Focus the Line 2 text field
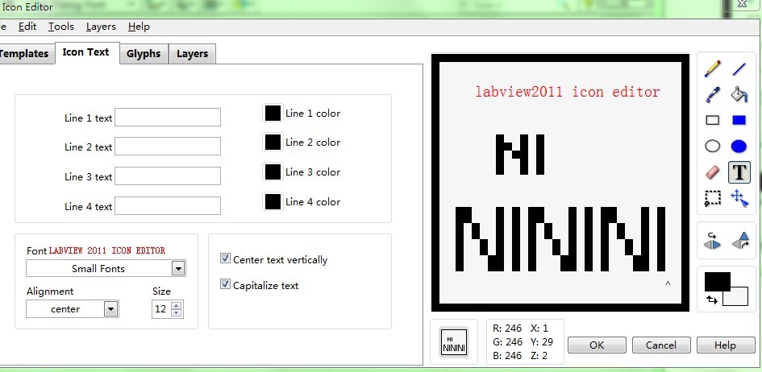Image resolution: width=762 pixels, height=372 pixels. 168,146
